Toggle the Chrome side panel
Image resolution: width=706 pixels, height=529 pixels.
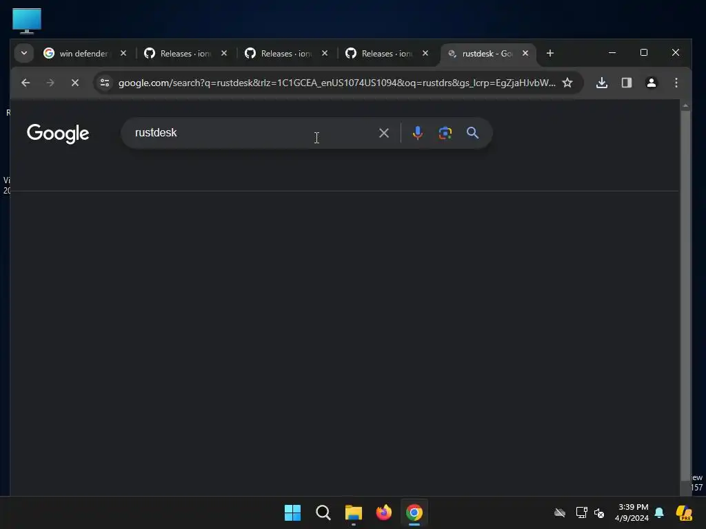click(627, 83)
